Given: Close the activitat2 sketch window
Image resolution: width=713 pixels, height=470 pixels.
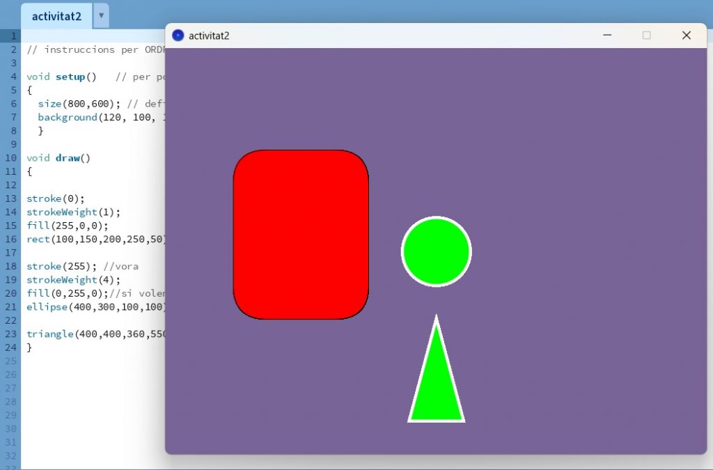Looking at the screenshot, I should [x=686, y=36].
